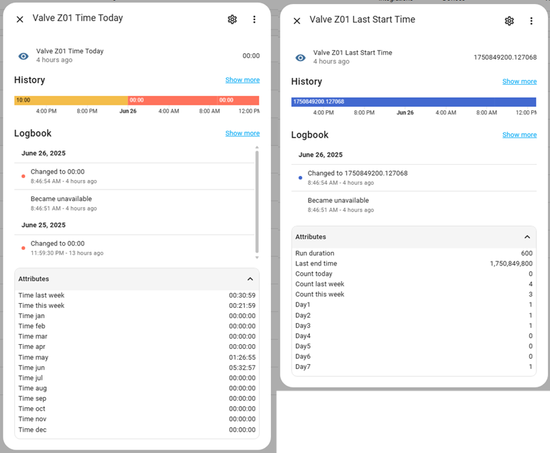550x453 pixels.
Task: Open three-dot menu in Last Start Time dialog
Action: (x=531, y=21)
